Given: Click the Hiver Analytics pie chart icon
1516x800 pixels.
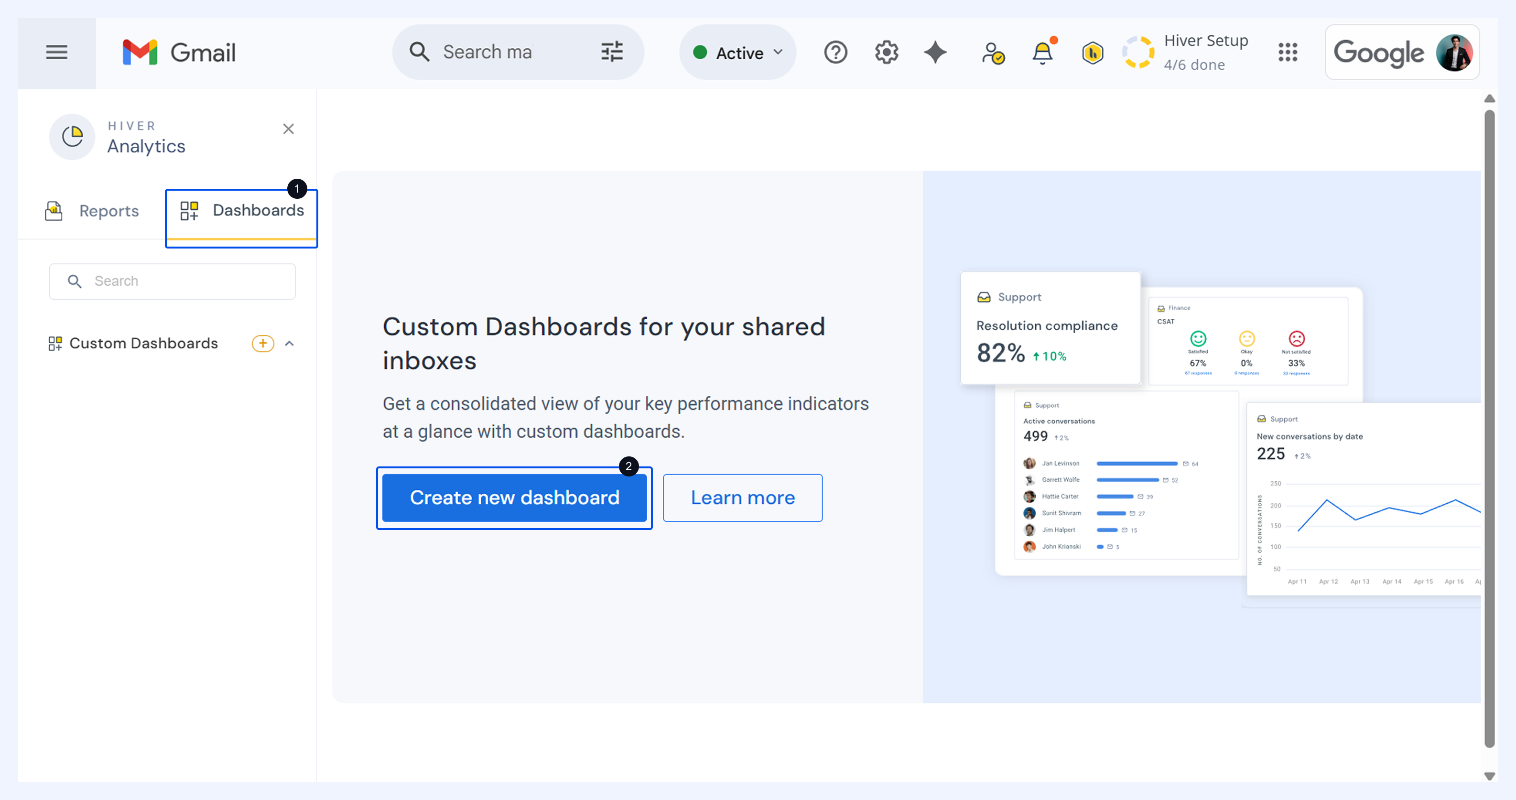Looking at the screenshot, I should click(x=72, y=137).
